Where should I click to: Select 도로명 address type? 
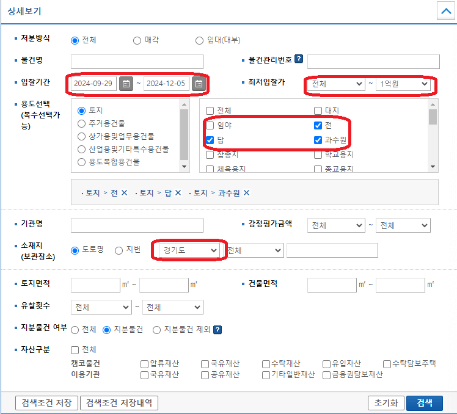(x=75, y=250)
